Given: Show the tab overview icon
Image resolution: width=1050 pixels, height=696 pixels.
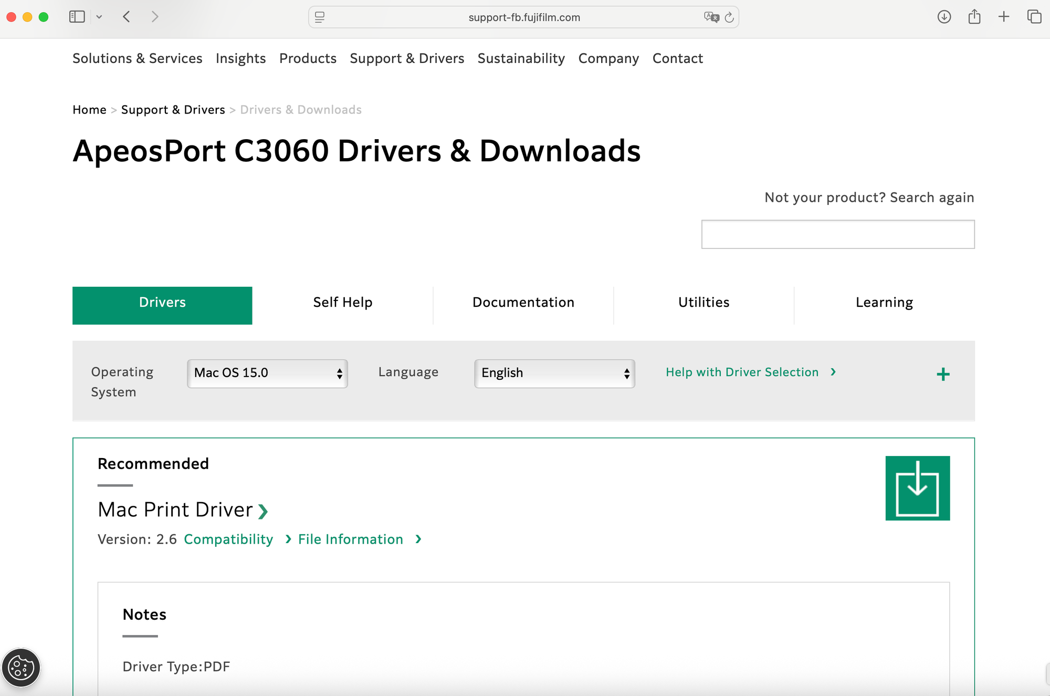Looking at the screenshot, I should [1034, 17].
